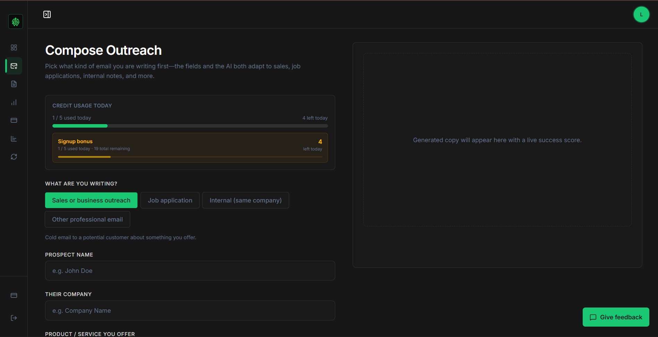This screenshot has height=337, width=658.
Task: Click the green app logo icon
Action: [x=16, y=21]
